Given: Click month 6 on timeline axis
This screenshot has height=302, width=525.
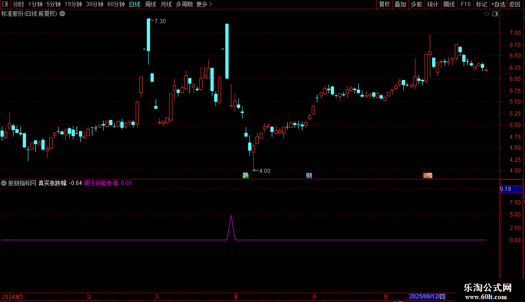Looking at the screenshot, I should tap(386, 296).
